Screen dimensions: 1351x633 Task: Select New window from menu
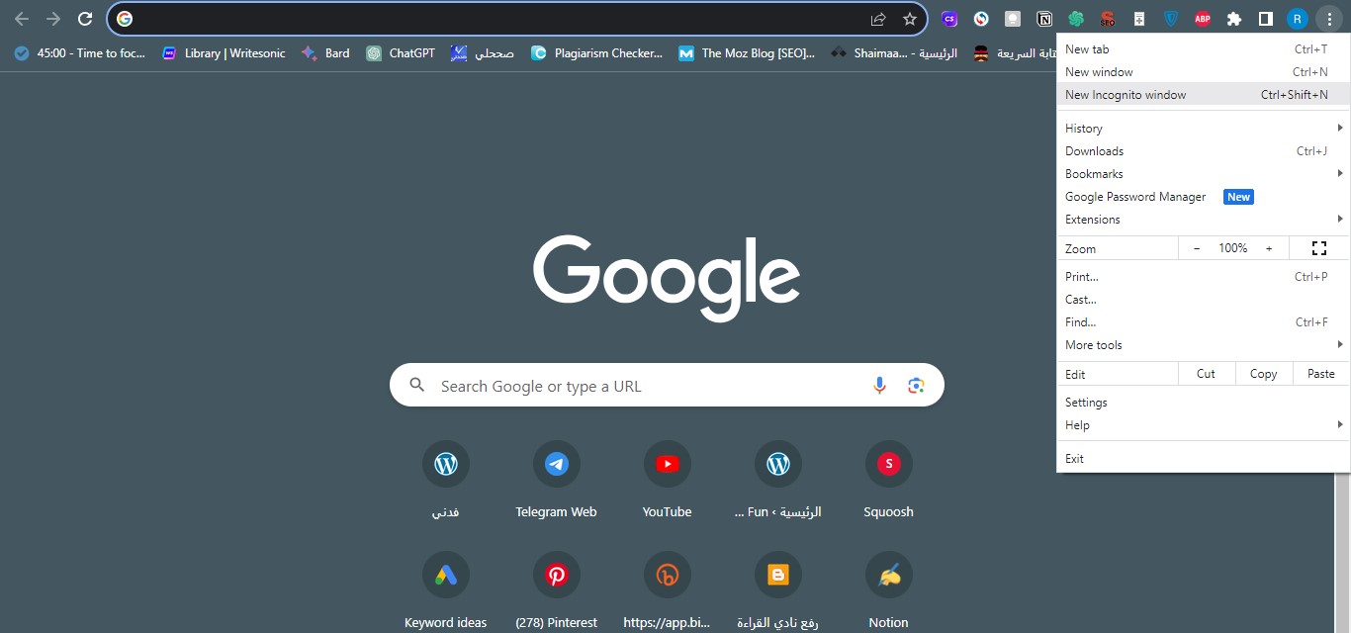(1204, 72)
